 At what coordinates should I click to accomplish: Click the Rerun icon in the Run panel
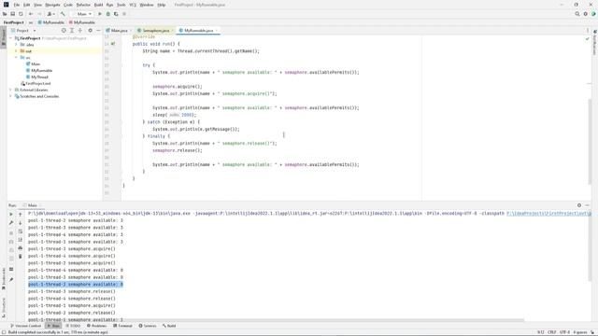(11, 214)
